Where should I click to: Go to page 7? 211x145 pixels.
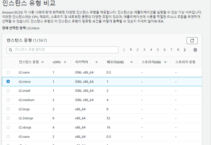click(x=171, y=50)
